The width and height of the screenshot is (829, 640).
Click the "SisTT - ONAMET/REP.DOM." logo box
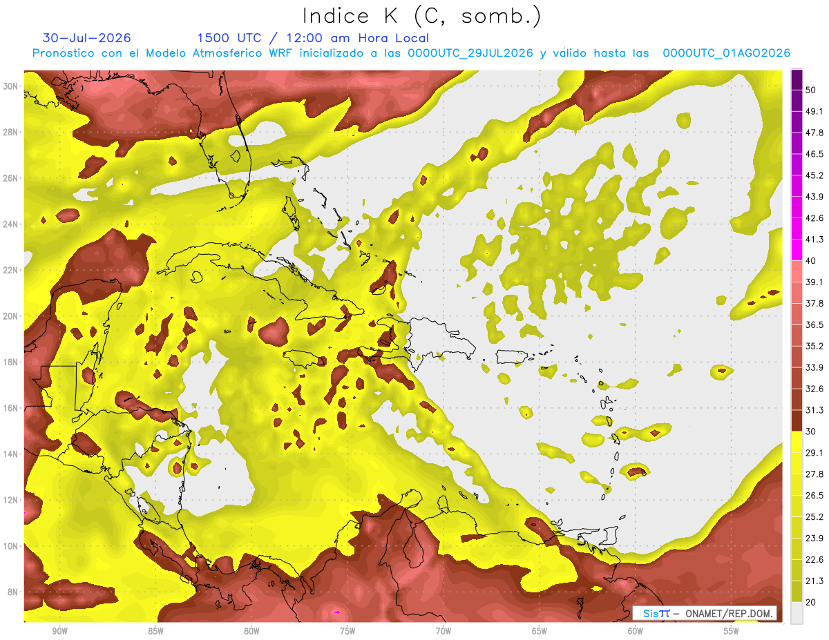tap(705, 613)
